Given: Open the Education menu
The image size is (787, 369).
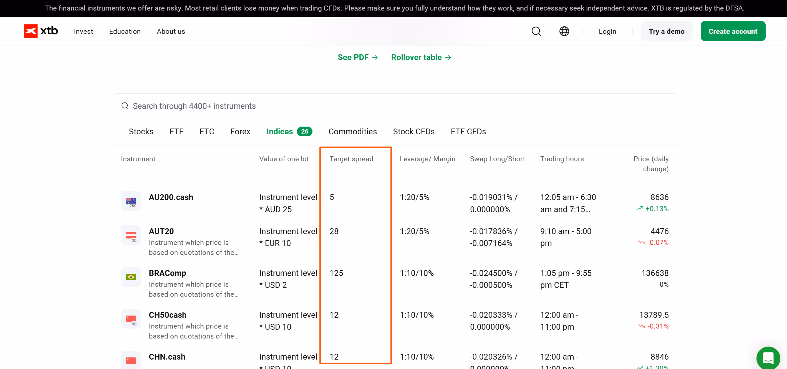Looking at the screenshot, I should (125, 31).
